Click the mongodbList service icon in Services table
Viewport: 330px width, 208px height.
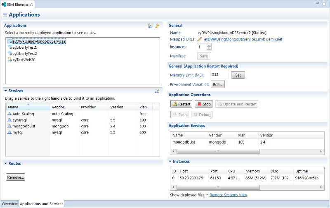pos(9,126)
